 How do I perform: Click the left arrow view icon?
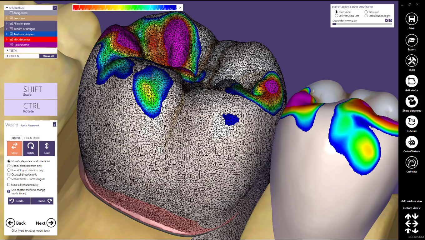coord(408,224)
